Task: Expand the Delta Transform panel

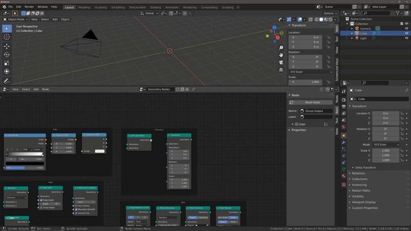Action: 365,167
